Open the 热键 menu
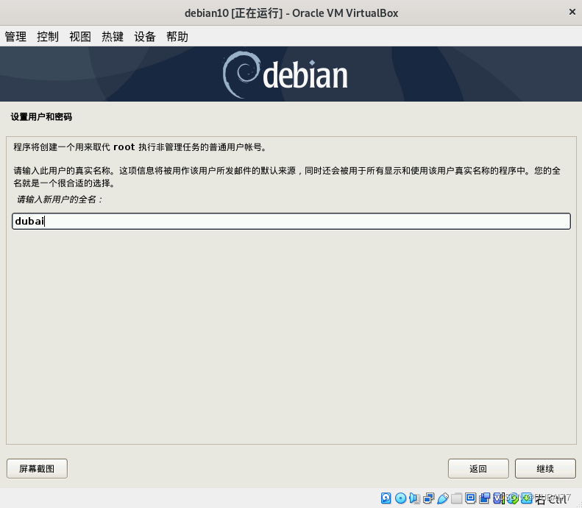The height and width of the screenshot is (508, 582). [113, 36]
